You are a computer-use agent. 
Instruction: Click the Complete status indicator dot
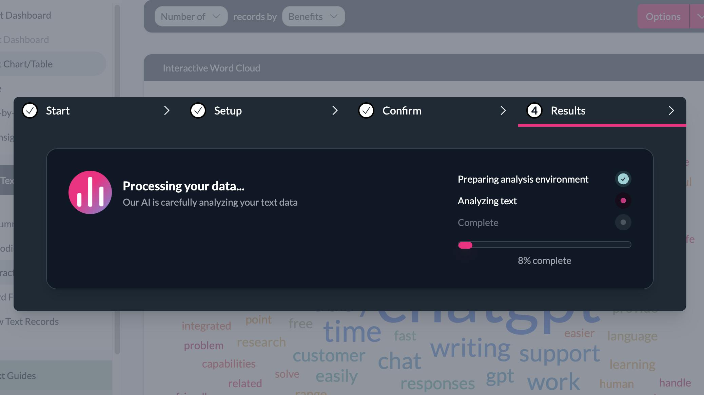click(623, 222)
